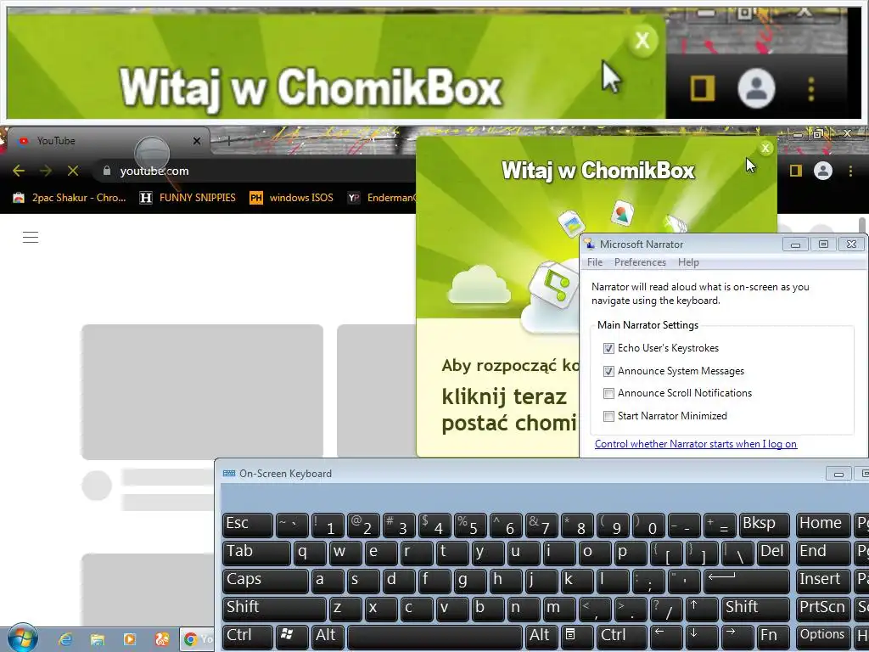The height and width of the screenshot is (652, 869).
Task: Toggle the Fn key on keyboard
Action: (x=773, y=637)
